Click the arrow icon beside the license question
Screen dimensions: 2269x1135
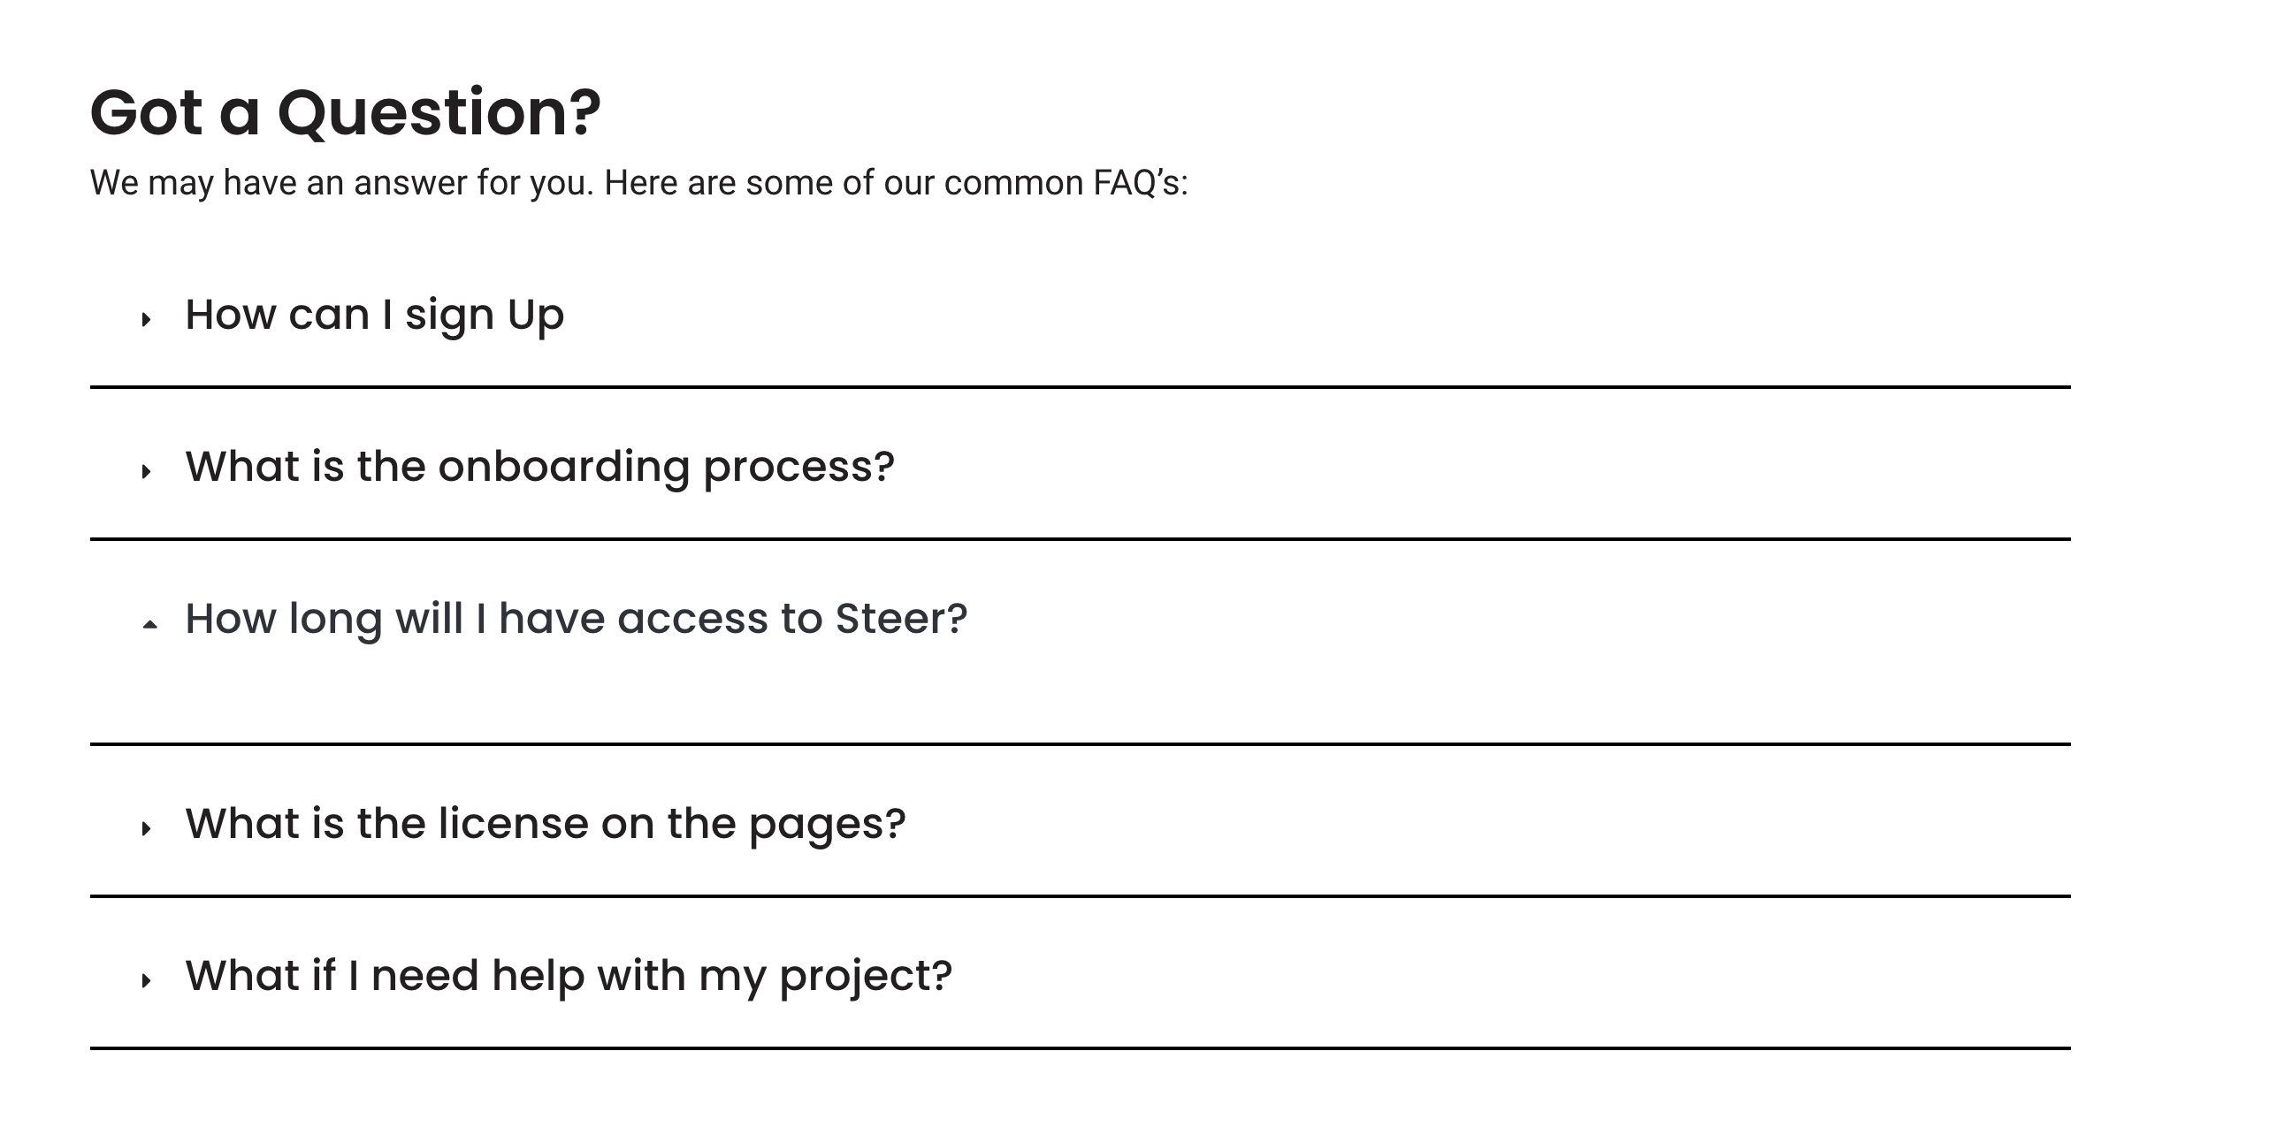[147, 828]
